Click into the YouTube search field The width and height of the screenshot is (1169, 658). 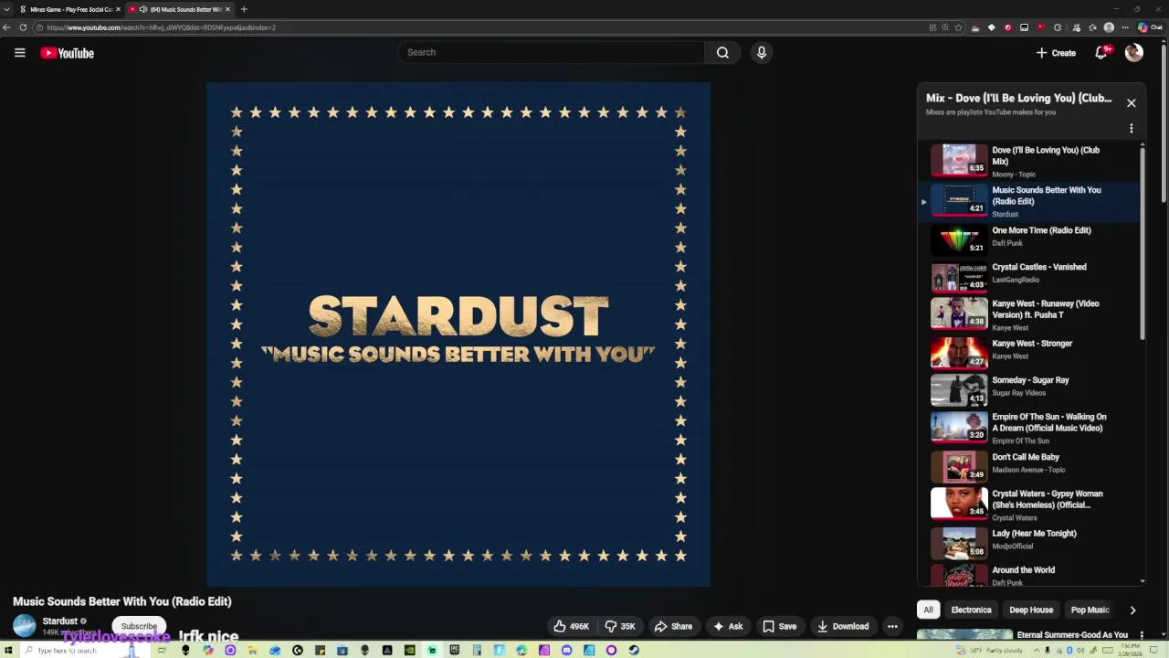tap(551, 52)
